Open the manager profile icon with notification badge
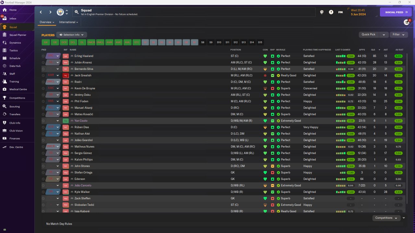 click(x=407, y=22)
